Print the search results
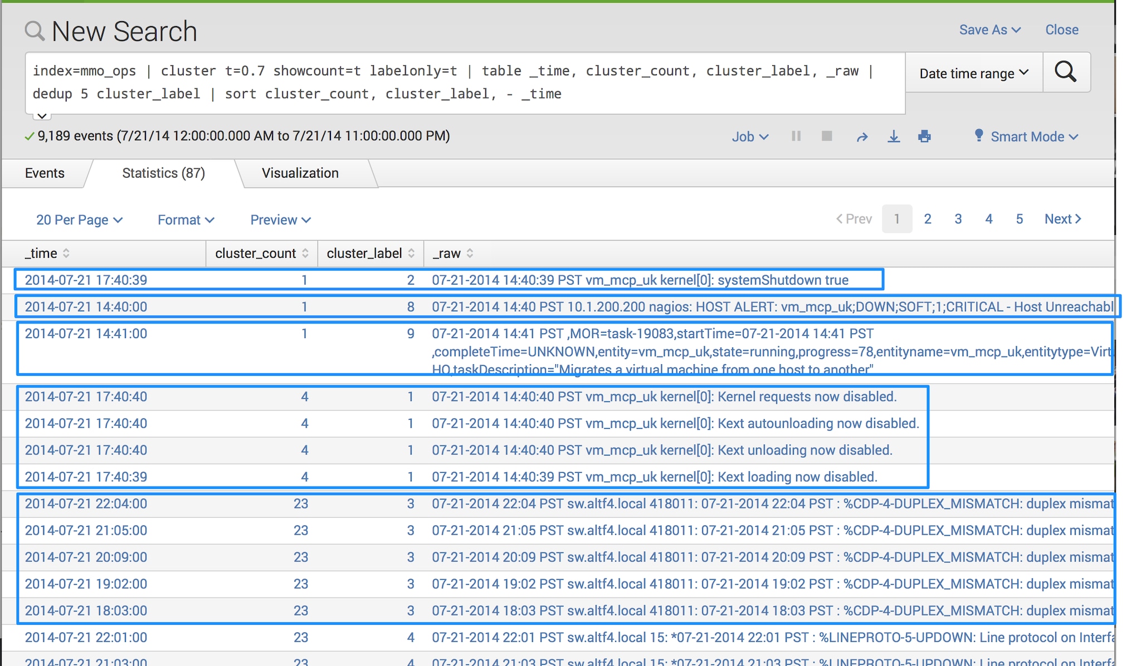 [925, 136]
